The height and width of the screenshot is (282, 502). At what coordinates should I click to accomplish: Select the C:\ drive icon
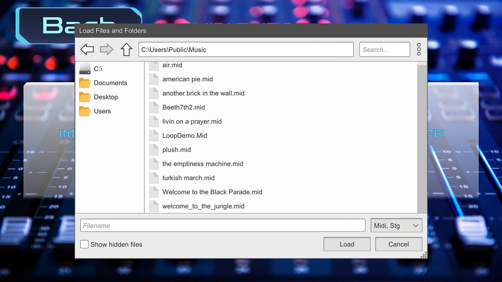tap(85, 69)
